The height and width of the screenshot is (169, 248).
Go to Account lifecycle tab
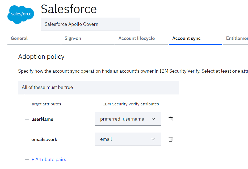(x=137, y=38)
